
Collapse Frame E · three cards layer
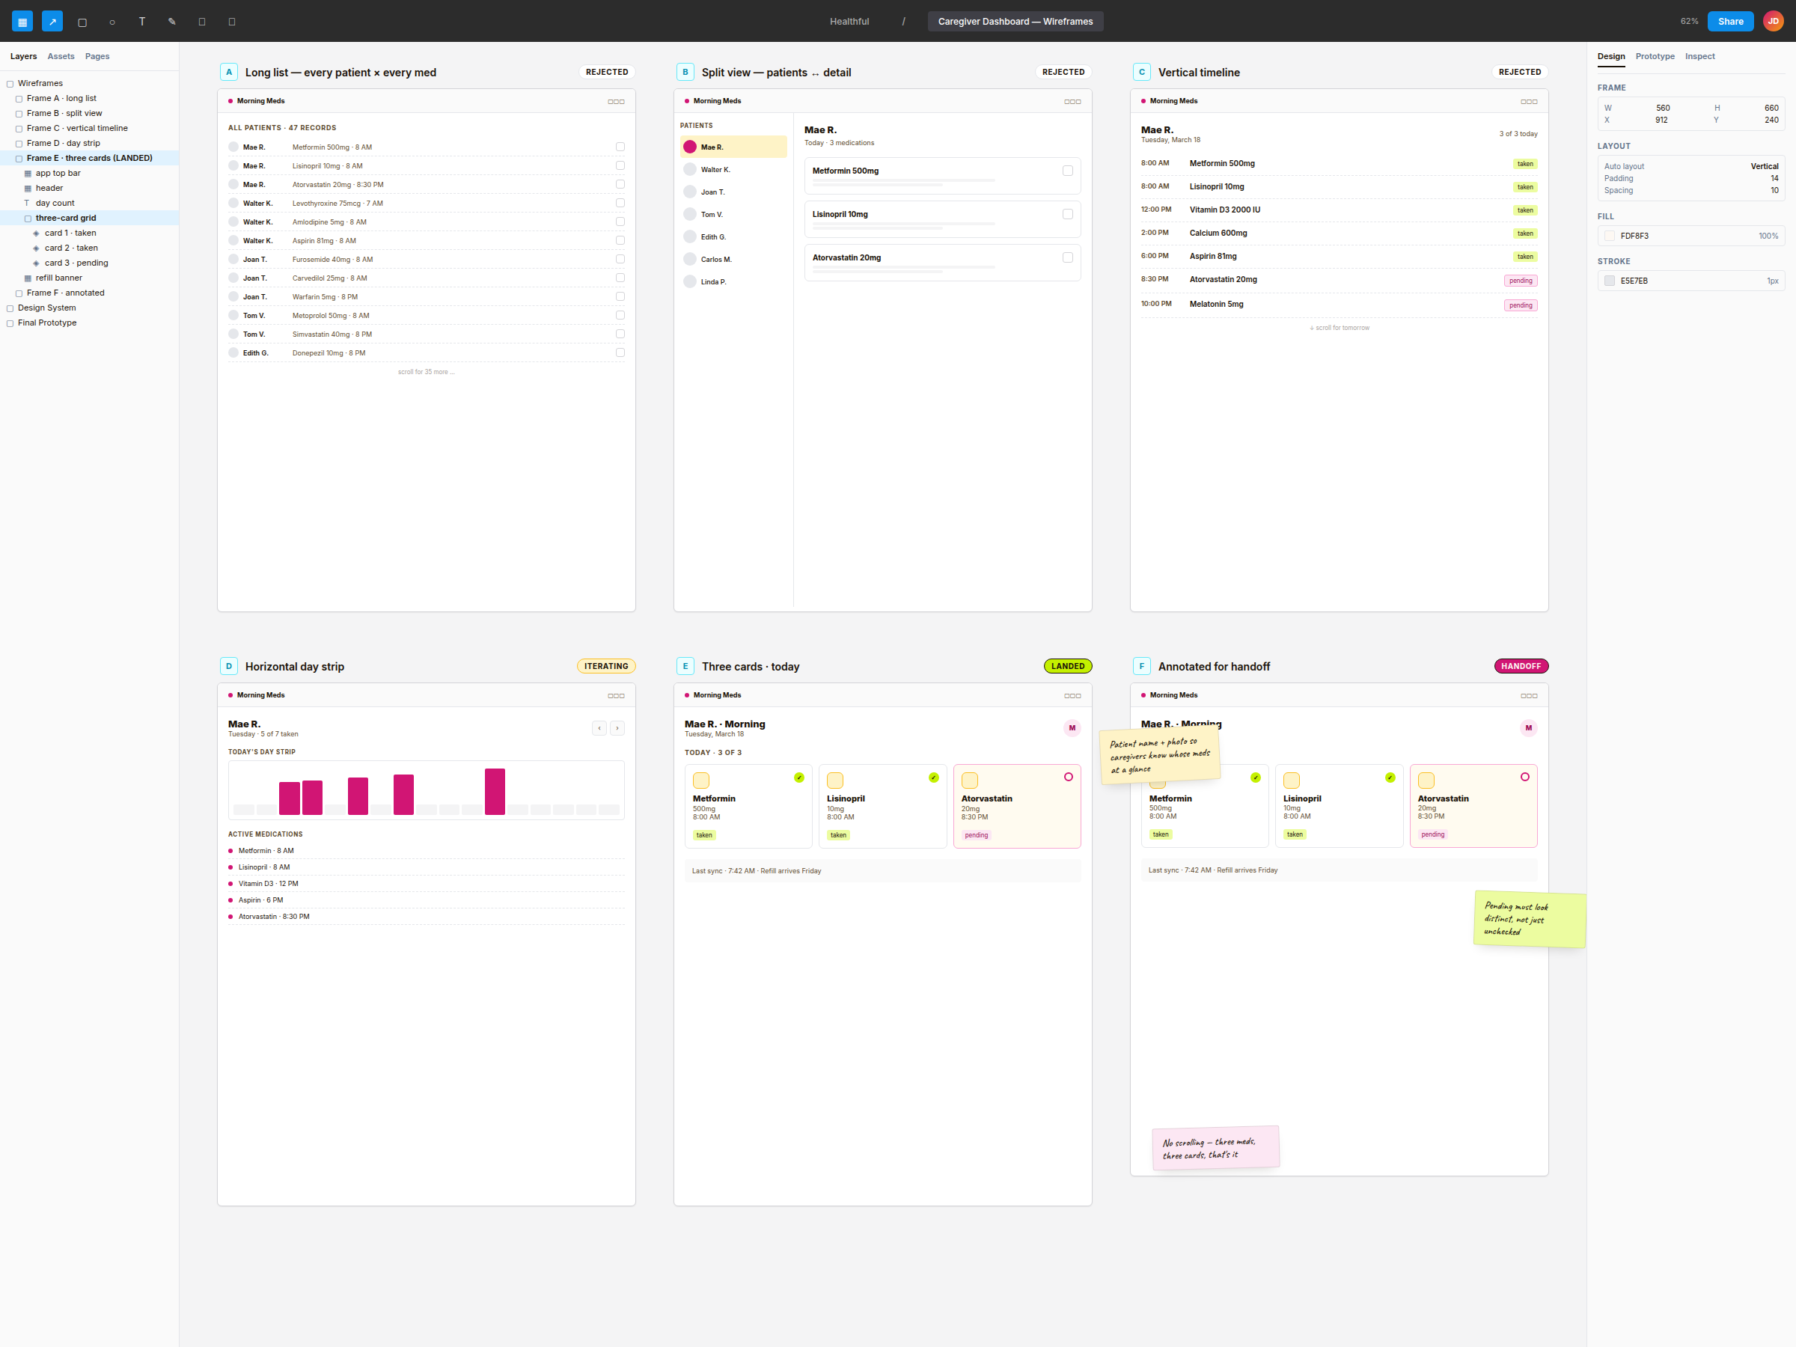19,159
